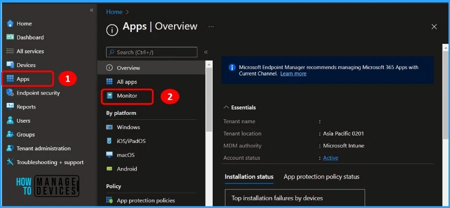This screenshot has width=450, height=208.
Task: Click the MDM authority label
Action: [242, 145]
